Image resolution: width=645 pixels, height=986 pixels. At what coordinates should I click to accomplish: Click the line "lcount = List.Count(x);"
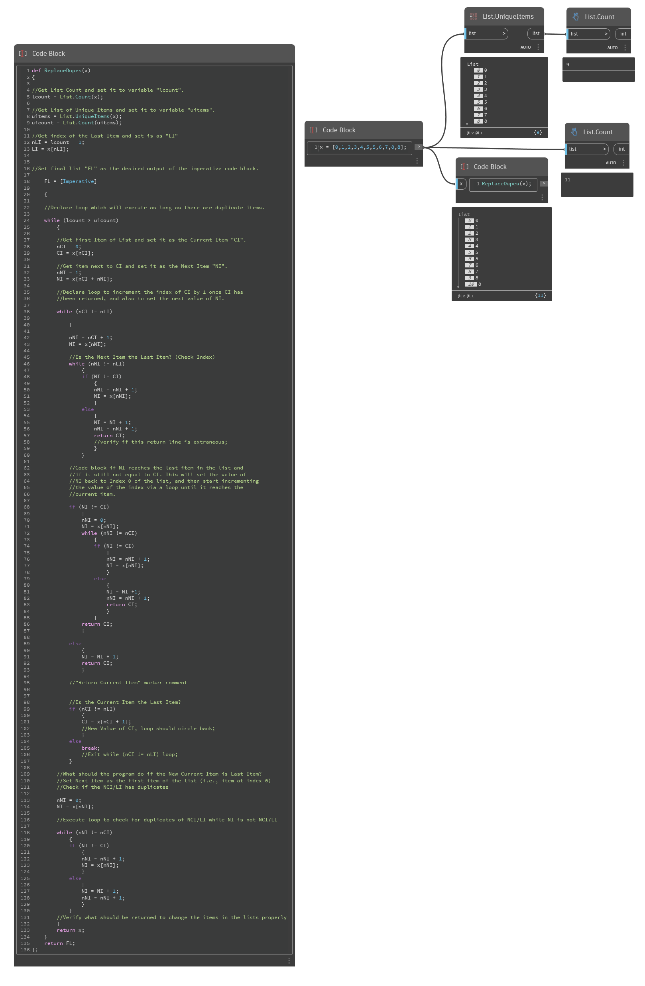(x=67, y=97)
